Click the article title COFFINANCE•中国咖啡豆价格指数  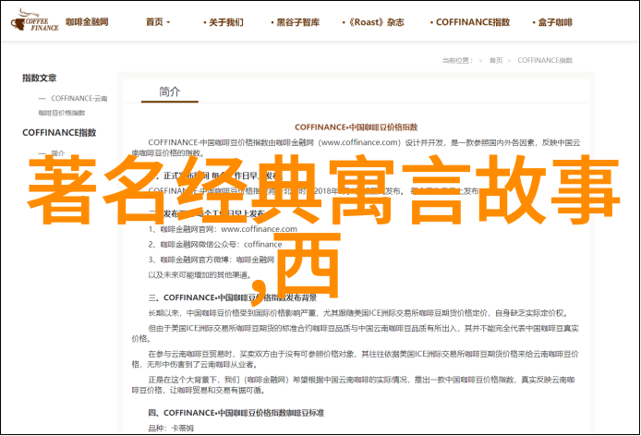click(357, 127)
